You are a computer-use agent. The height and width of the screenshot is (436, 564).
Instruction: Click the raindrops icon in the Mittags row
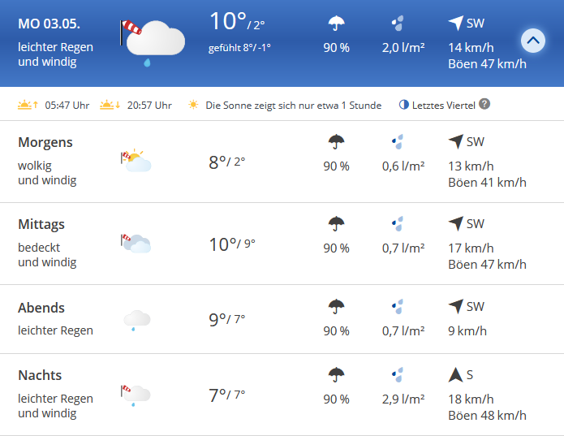tap(398, 224)
